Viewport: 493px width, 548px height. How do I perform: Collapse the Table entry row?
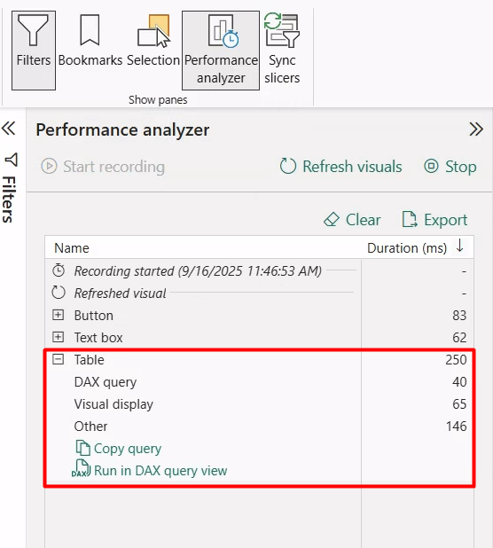coord(58,359)
